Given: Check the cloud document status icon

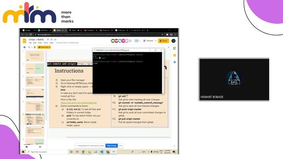Looking at the screenshot, I should (55, 39).
